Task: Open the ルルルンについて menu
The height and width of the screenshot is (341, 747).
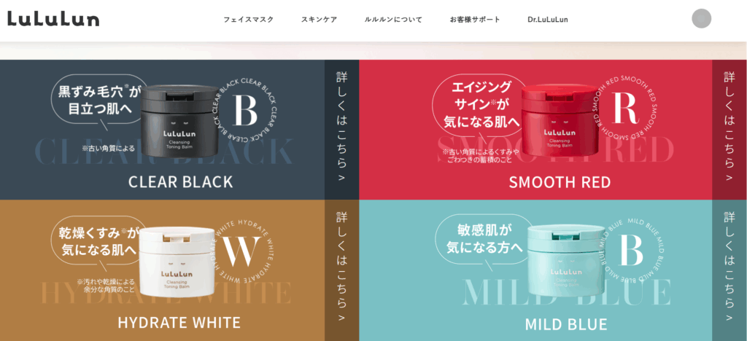Action: click(x=393, y=20)
